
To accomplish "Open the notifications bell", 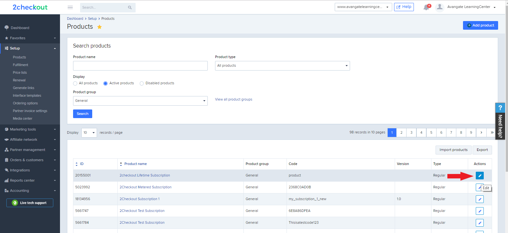I will [x=426, y=7].
